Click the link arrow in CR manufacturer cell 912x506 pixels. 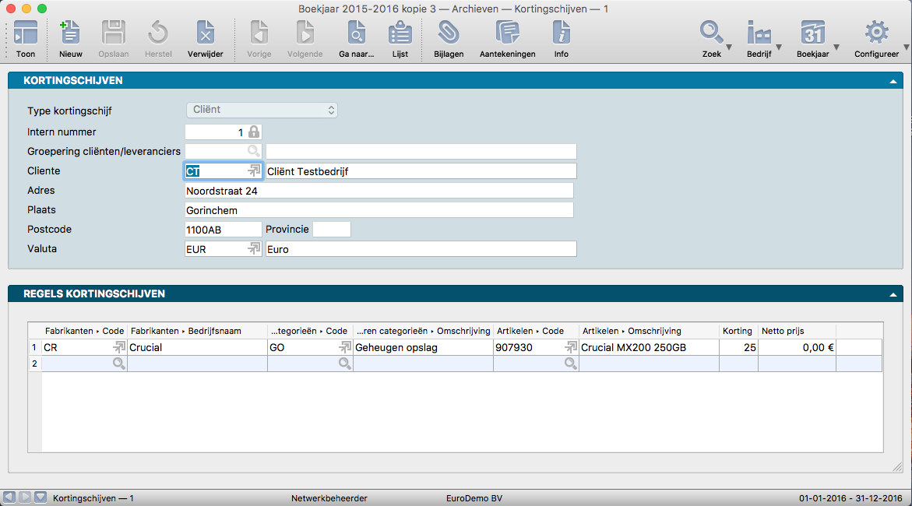click(x=119, y=347)
